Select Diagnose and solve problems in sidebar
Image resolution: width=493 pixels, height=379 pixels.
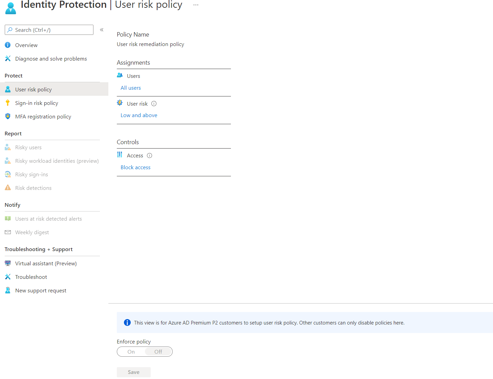pos(51,58)
